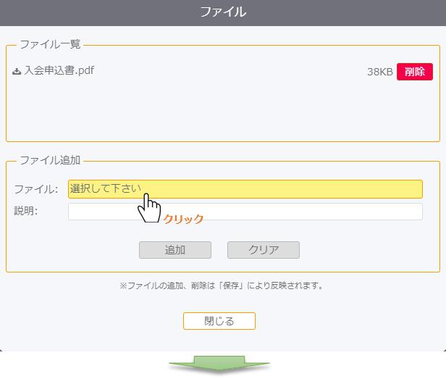Click the クリア button

coord(264,250)
